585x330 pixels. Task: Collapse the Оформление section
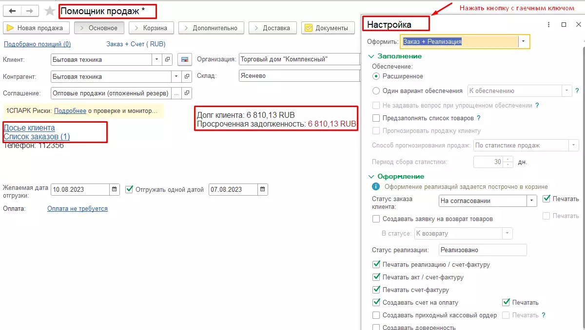[x=371, y=176]
